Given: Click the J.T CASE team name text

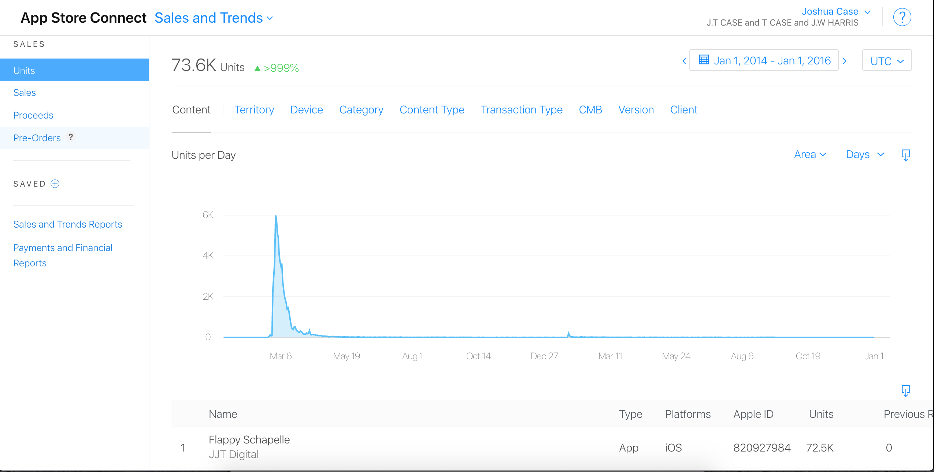Looking at the screenshot, I should (782, 23).
